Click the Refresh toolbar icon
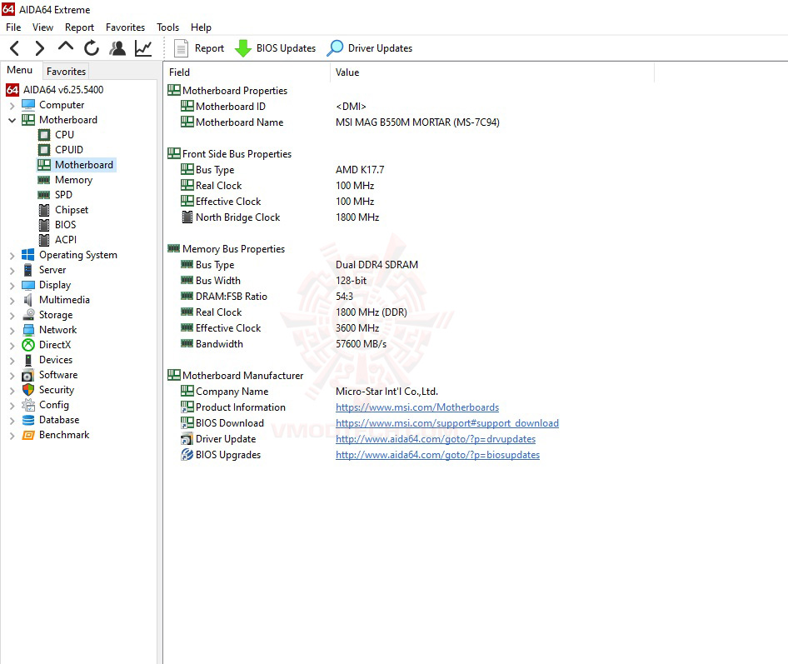Image resolution: width=788 pixels, height=664 pixels. [x=92, y=48]
